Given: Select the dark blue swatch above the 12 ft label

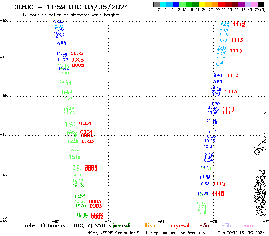Looking at the screenshot, I should point(176,4).
